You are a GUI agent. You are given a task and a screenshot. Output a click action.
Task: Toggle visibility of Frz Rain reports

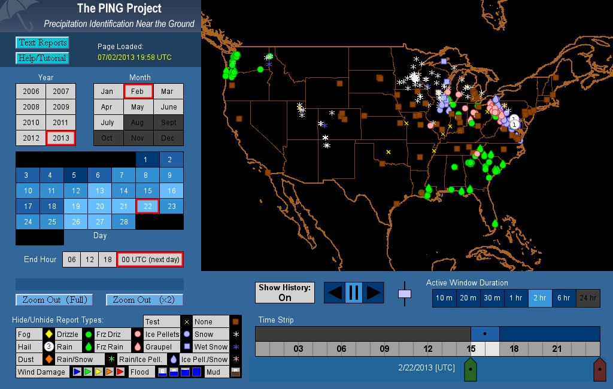[110, 347]
